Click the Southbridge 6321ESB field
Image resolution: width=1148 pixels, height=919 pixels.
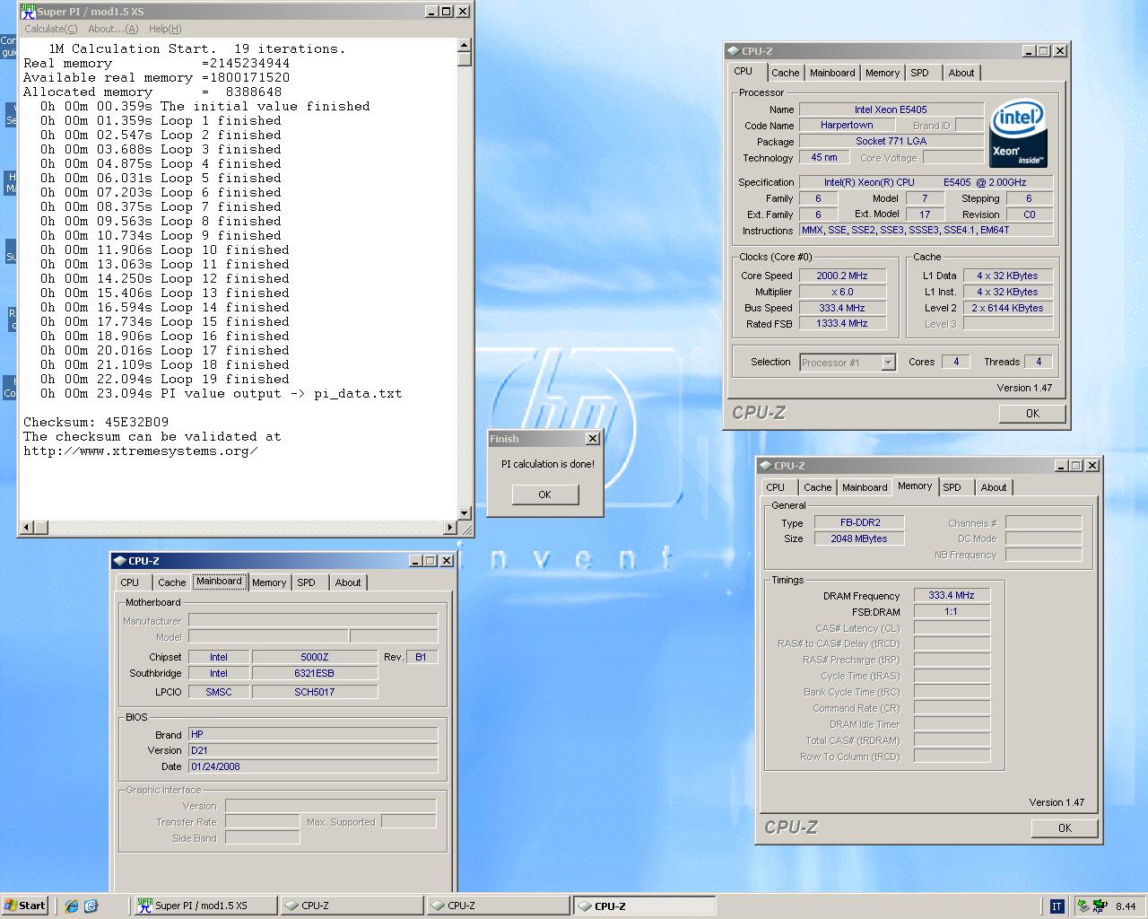coord(315,673)
